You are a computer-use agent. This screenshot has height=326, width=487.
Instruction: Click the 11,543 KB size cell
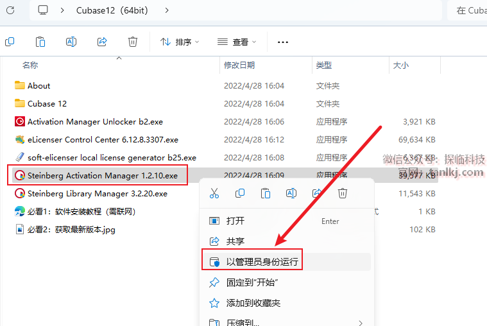coord(417,194)
